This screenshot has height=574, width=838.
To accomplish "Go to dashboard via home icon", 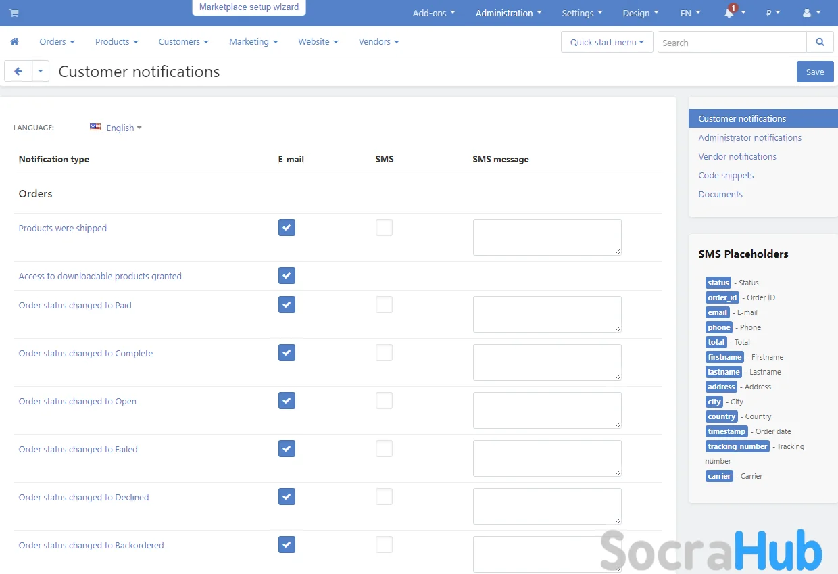I will [14, 41].
